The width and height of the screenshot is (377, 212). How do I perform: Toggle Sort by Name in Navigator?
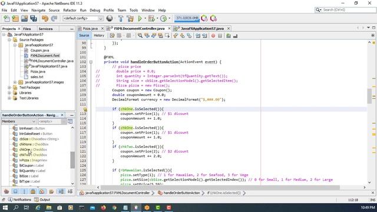(61, 191)
